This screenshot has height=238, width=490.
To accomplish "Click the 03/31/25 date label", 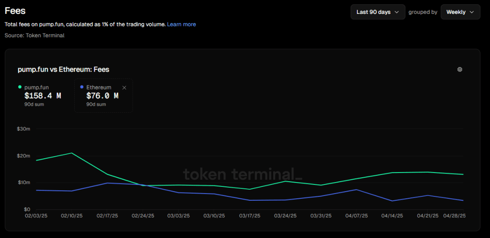I will pyautogui.click(x=321, y=216).
